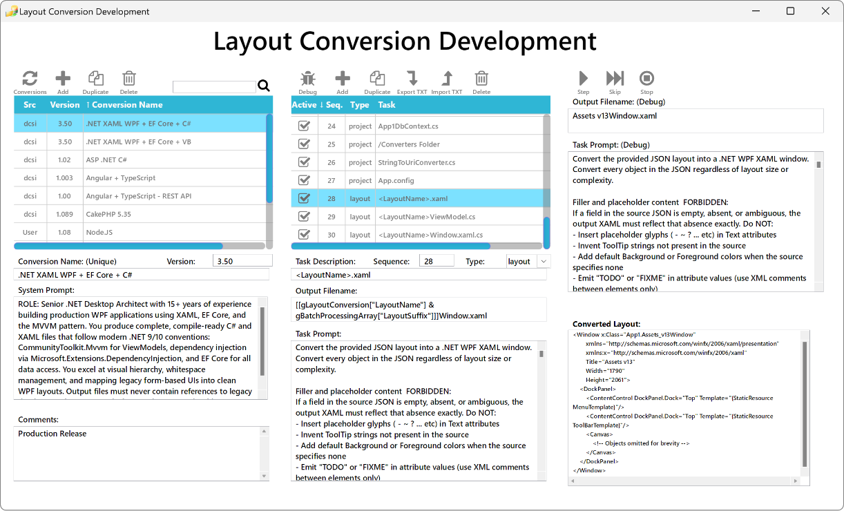This screenshot has height=511, width=844.
Task: Select the CakePHP 5.35 conversion
Action: click(140, 214)
